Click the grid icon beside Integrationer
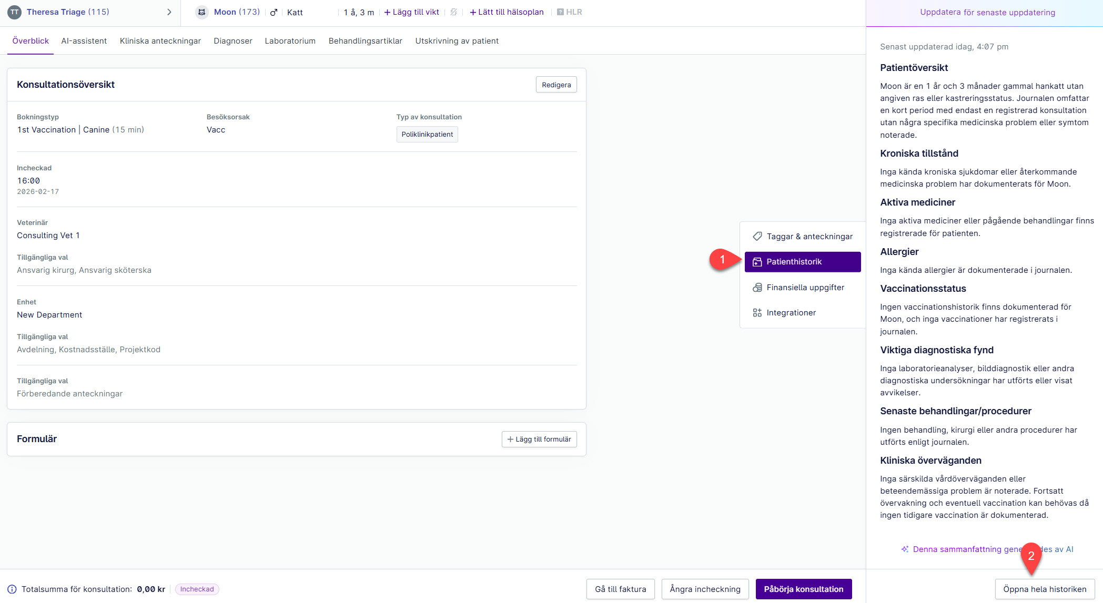Viewport: 1103px width, 603px height. (x=757, y=313)
